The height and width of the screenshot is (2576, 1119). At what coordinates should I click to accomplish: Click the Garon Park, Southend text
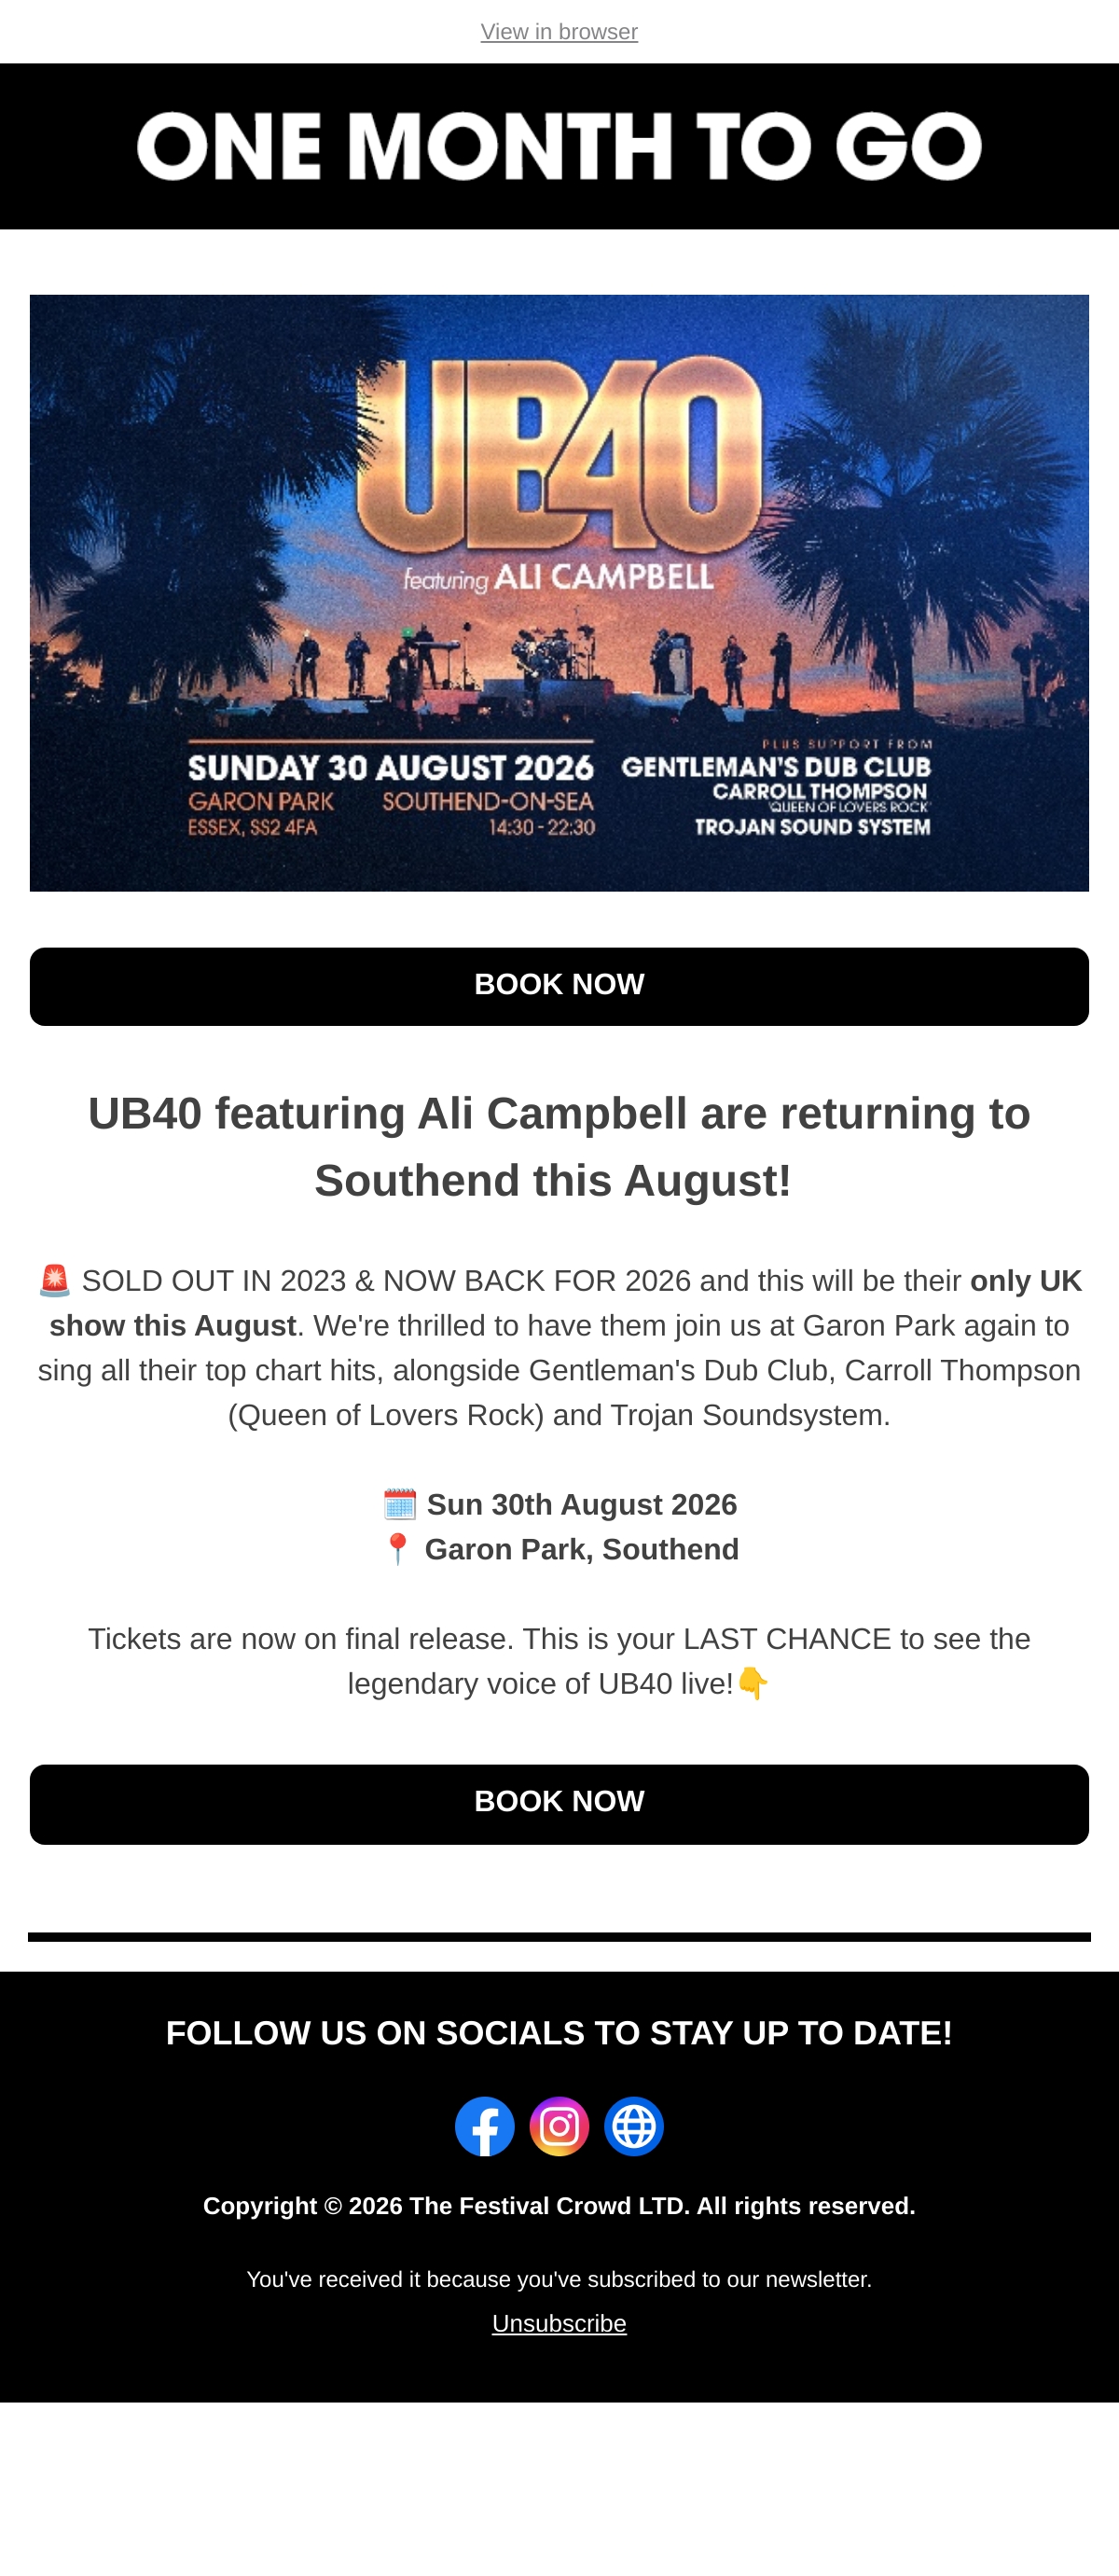(x=582, y=1549)
